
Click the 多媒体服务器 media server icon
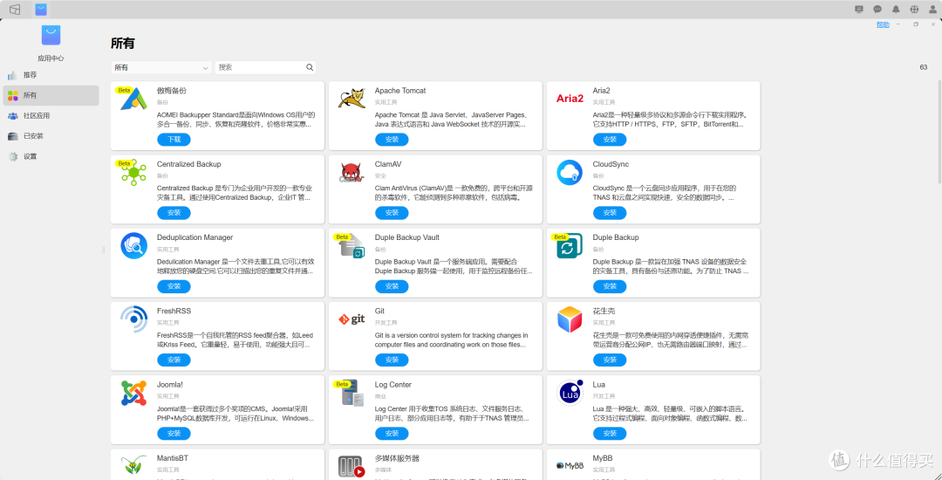pyautogui.click(x=352, y=466)
